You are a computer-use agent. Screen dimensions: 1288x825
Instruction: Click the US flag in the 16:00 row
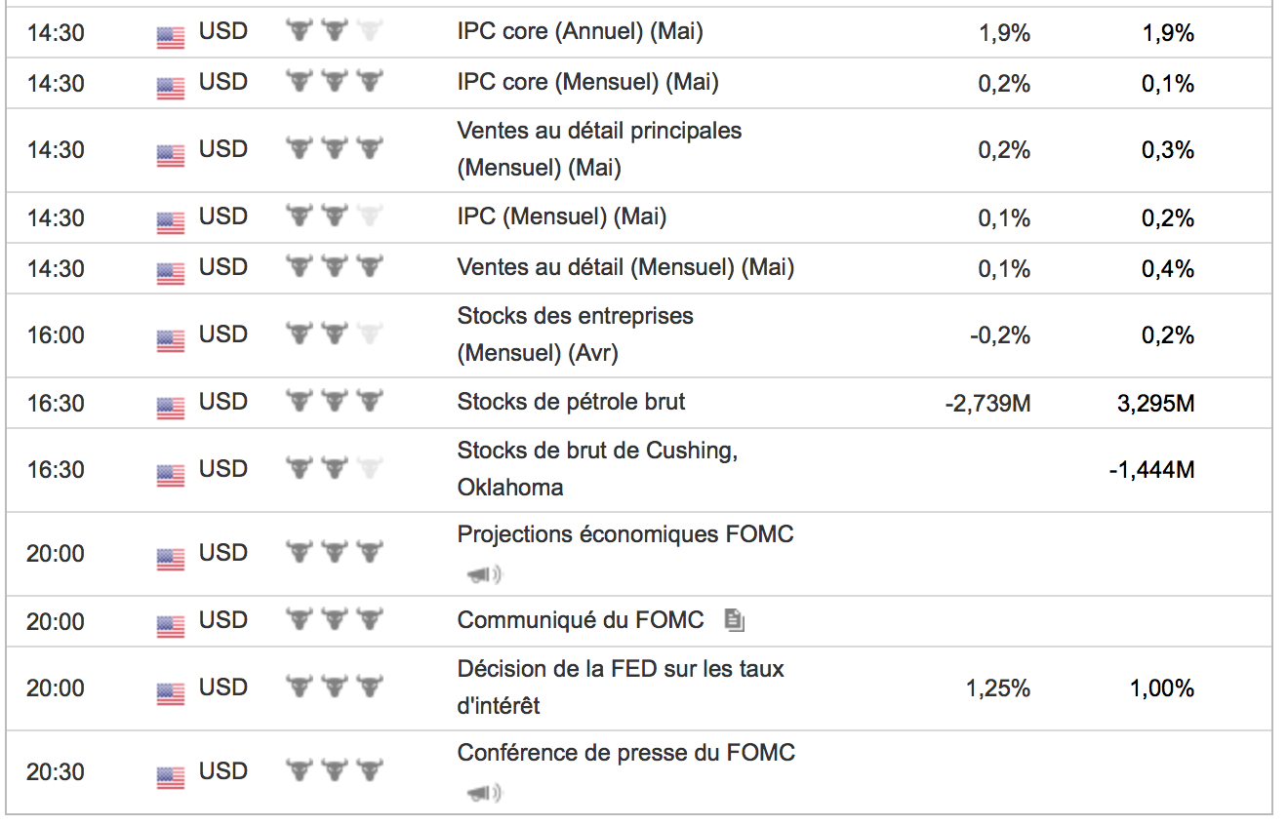tap(171, 340)
